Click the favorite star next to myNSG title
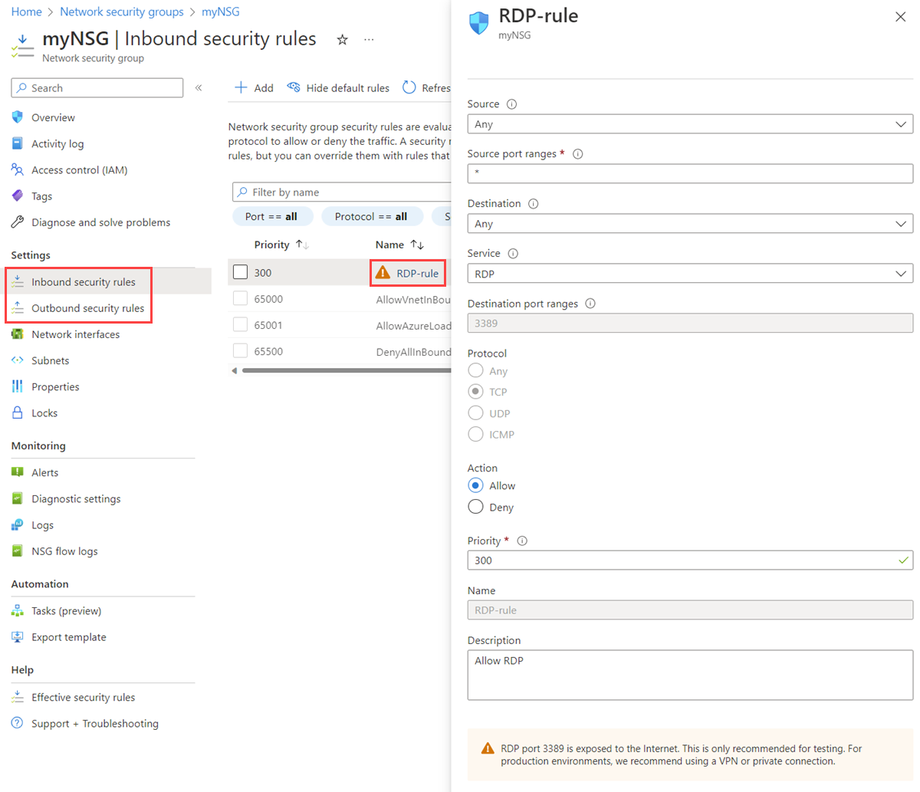Viewport: 920px width, 792px height. (342, 38)
